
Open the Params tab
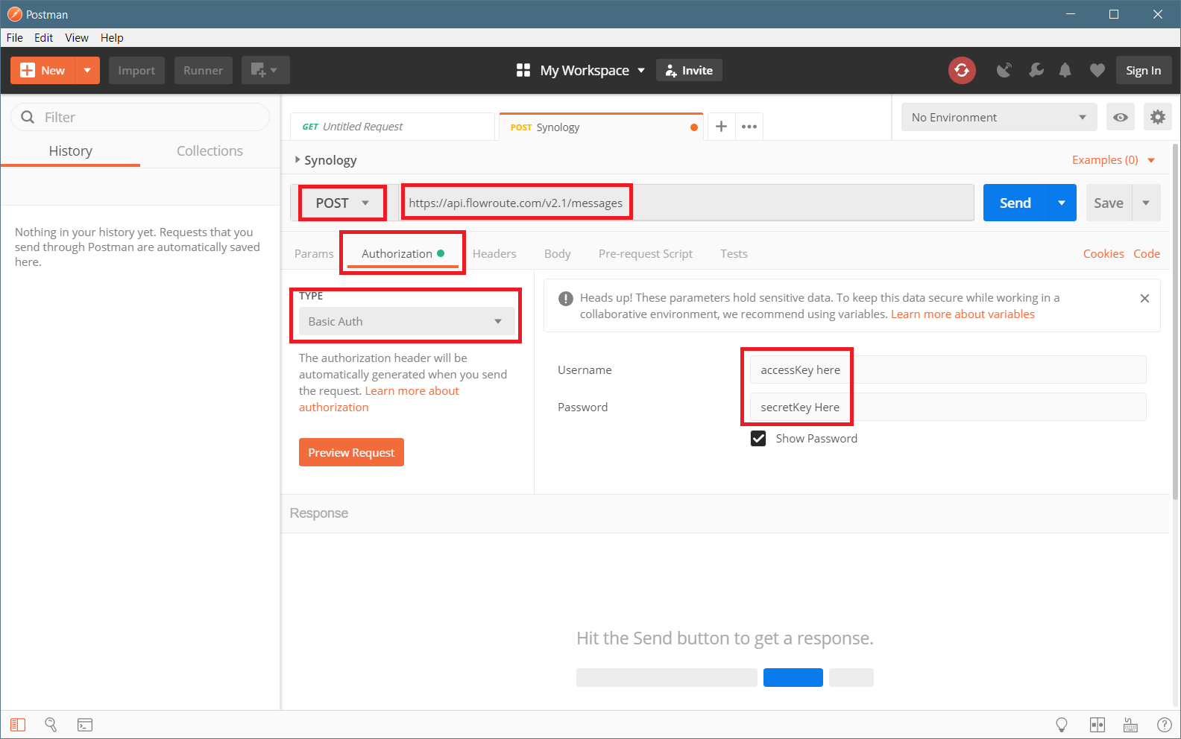pos(314,253)
